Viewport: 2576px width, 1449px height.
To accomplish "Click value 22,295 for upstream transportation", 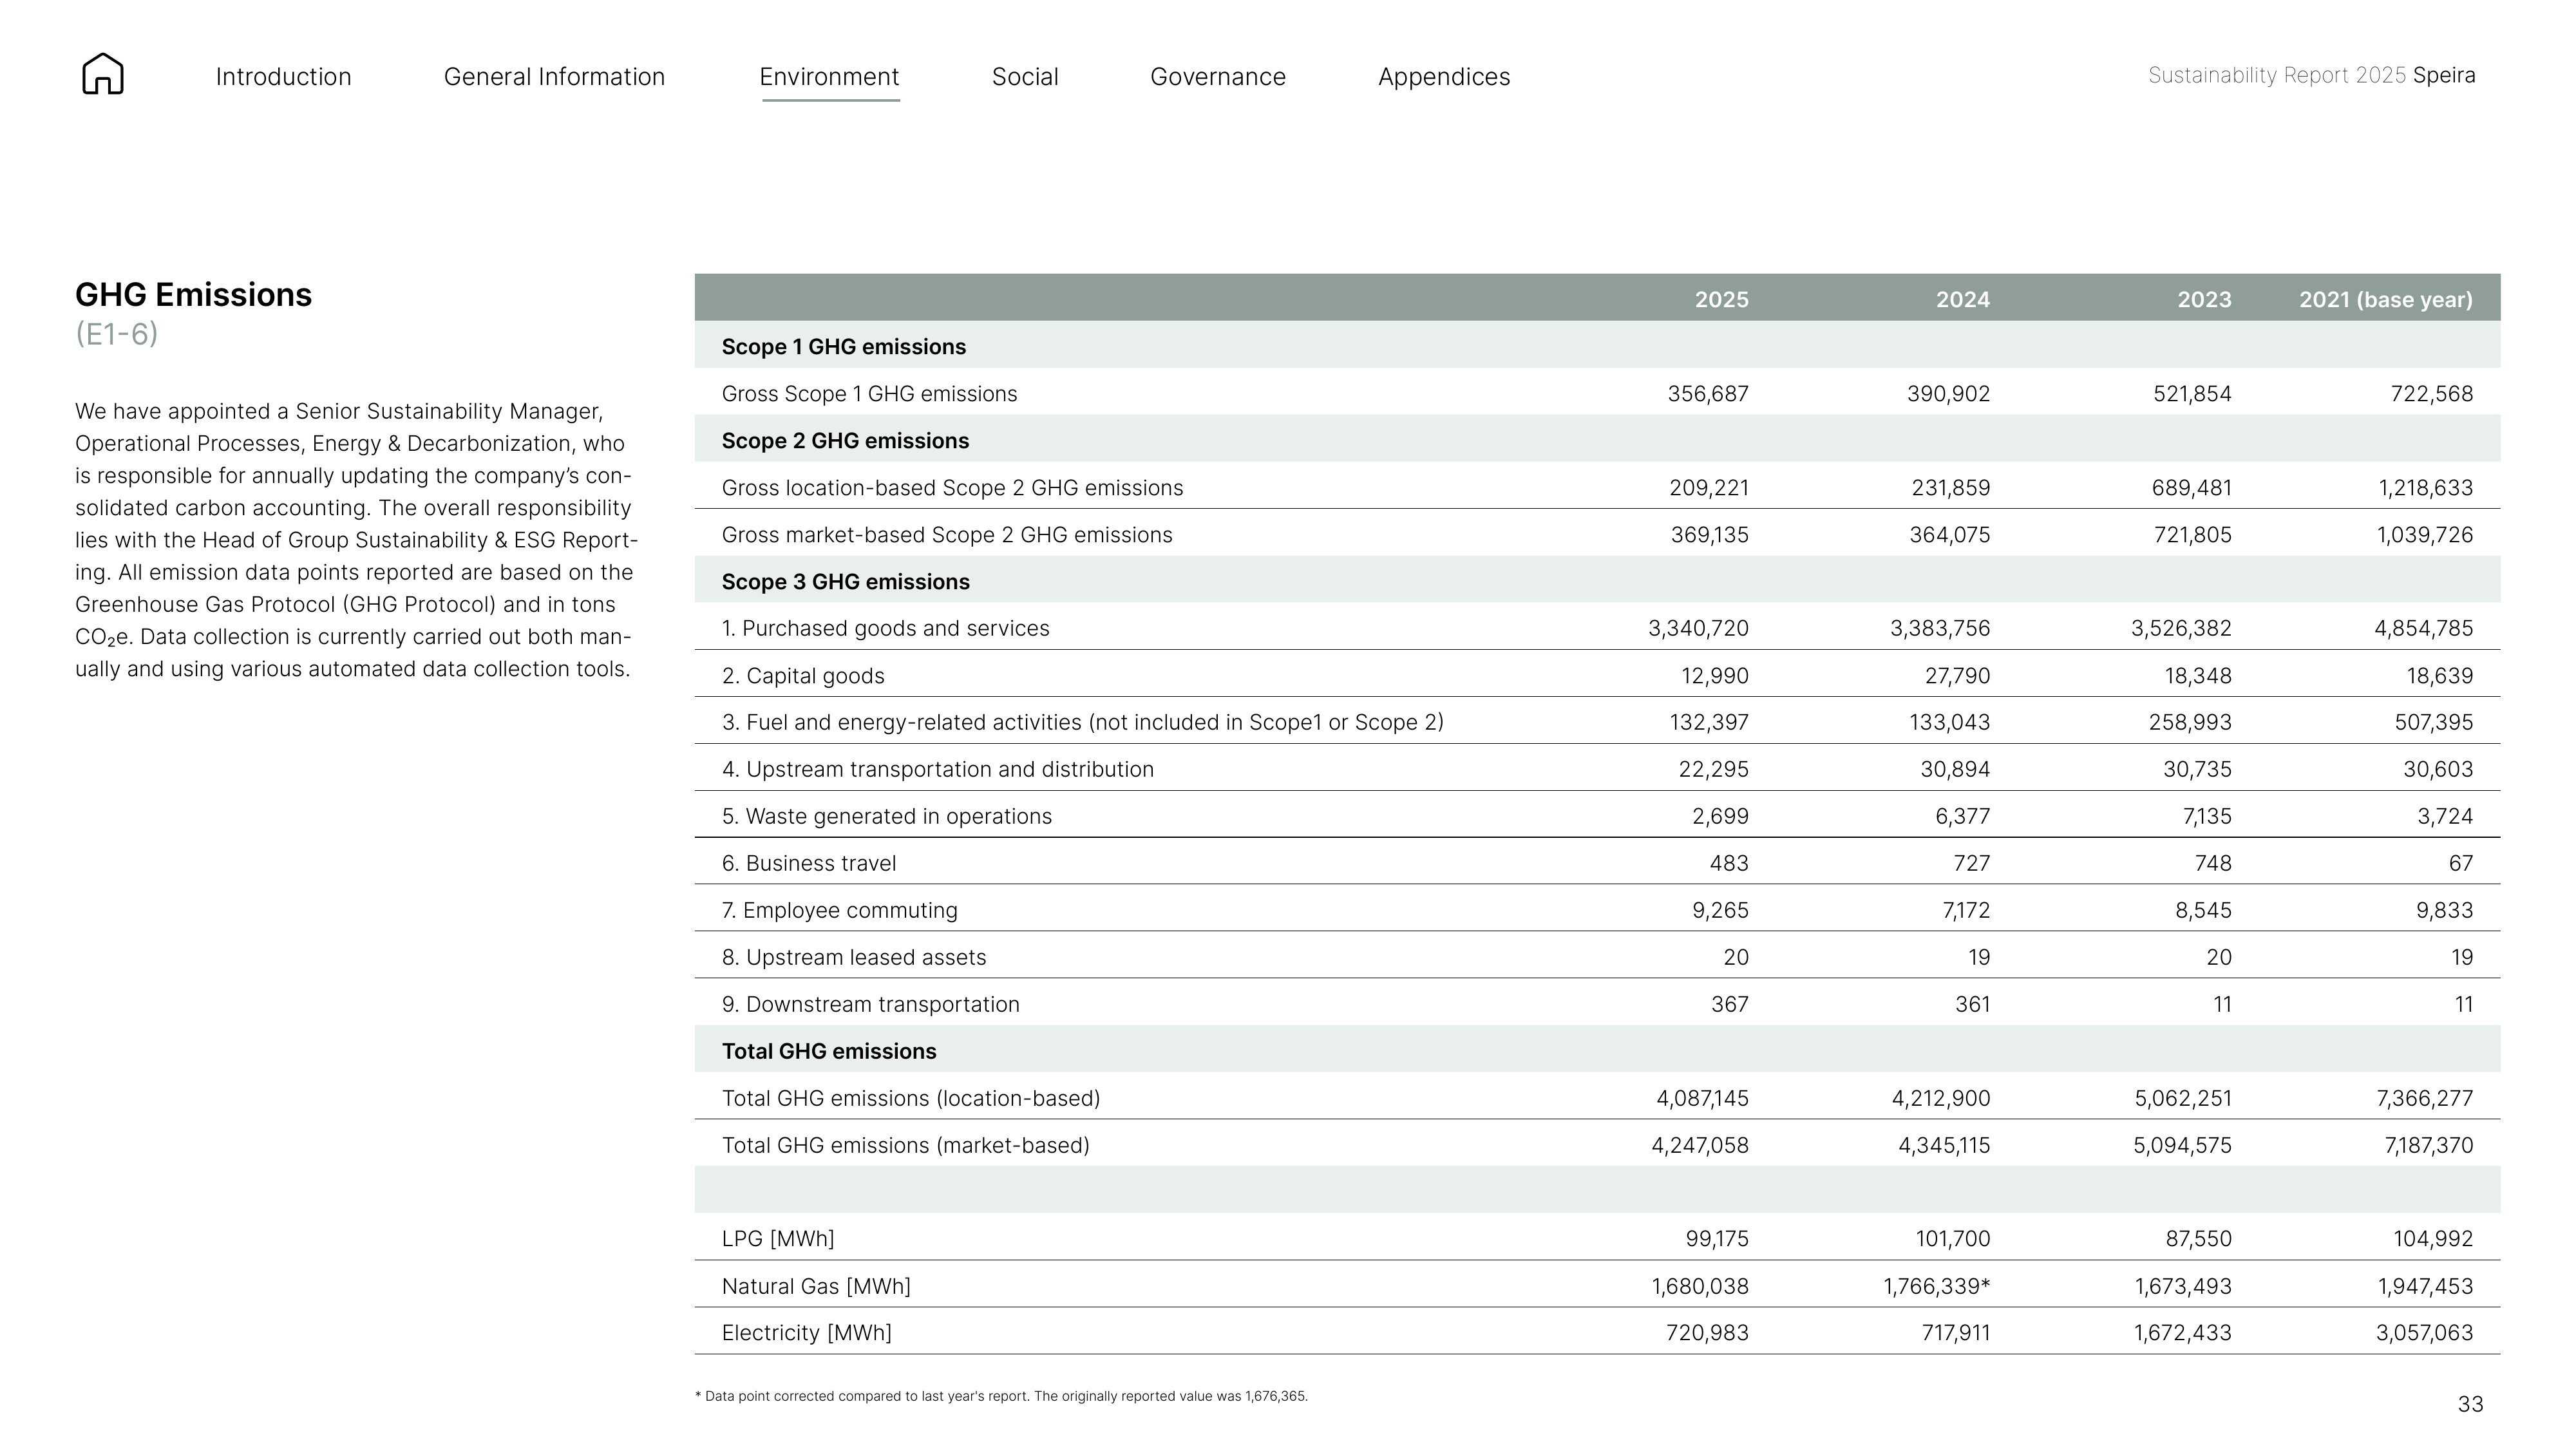I will pyautogui.click(x=1713, y=769).
